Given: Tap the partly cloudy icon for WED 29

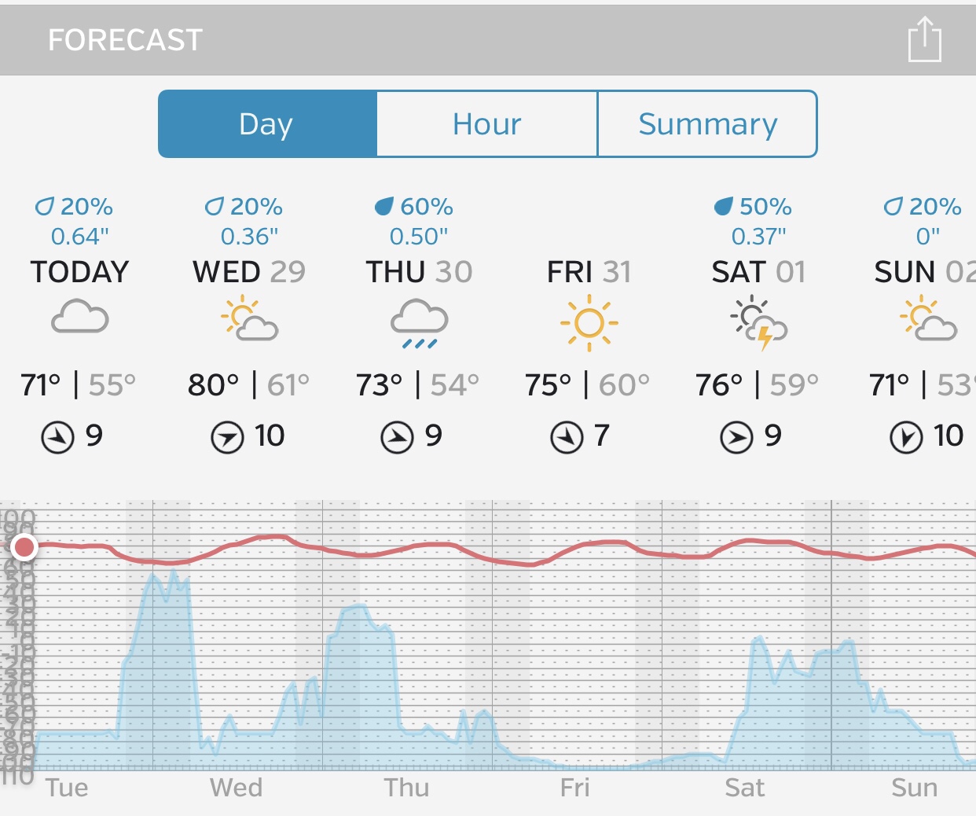Looking at the screenshot, I should click(x=249, y=319).
